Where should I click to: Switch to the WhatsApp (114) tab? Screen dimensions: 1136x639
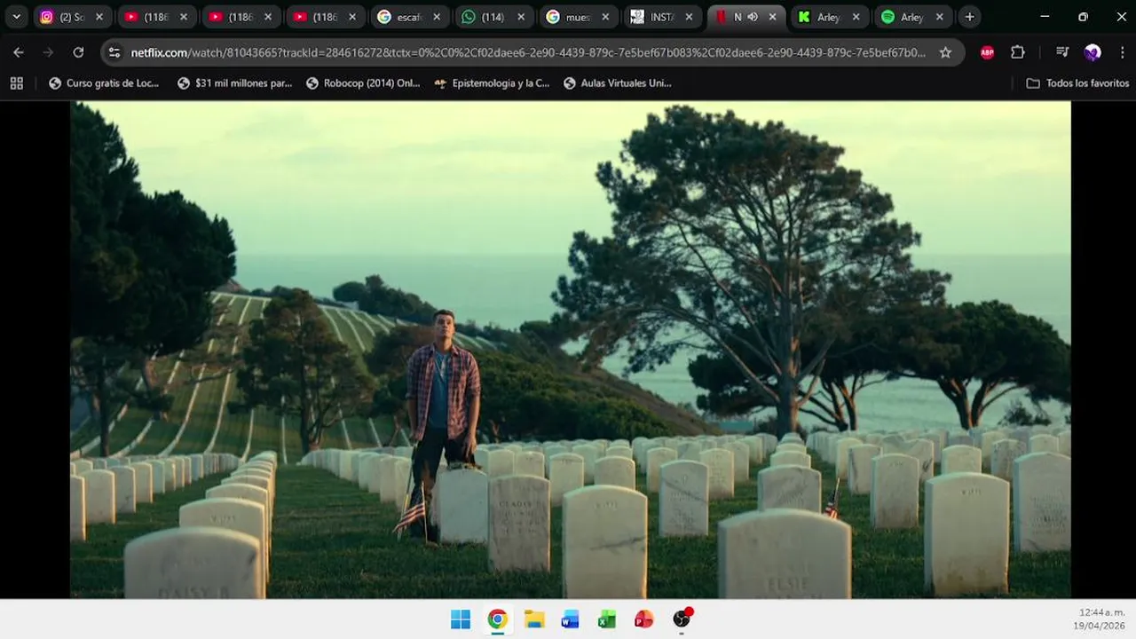(493, 17)
